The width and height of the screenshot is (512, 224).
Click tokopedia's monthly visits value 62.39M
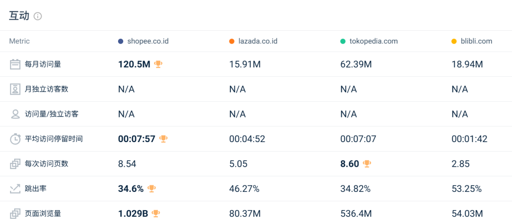coord(356,64)
